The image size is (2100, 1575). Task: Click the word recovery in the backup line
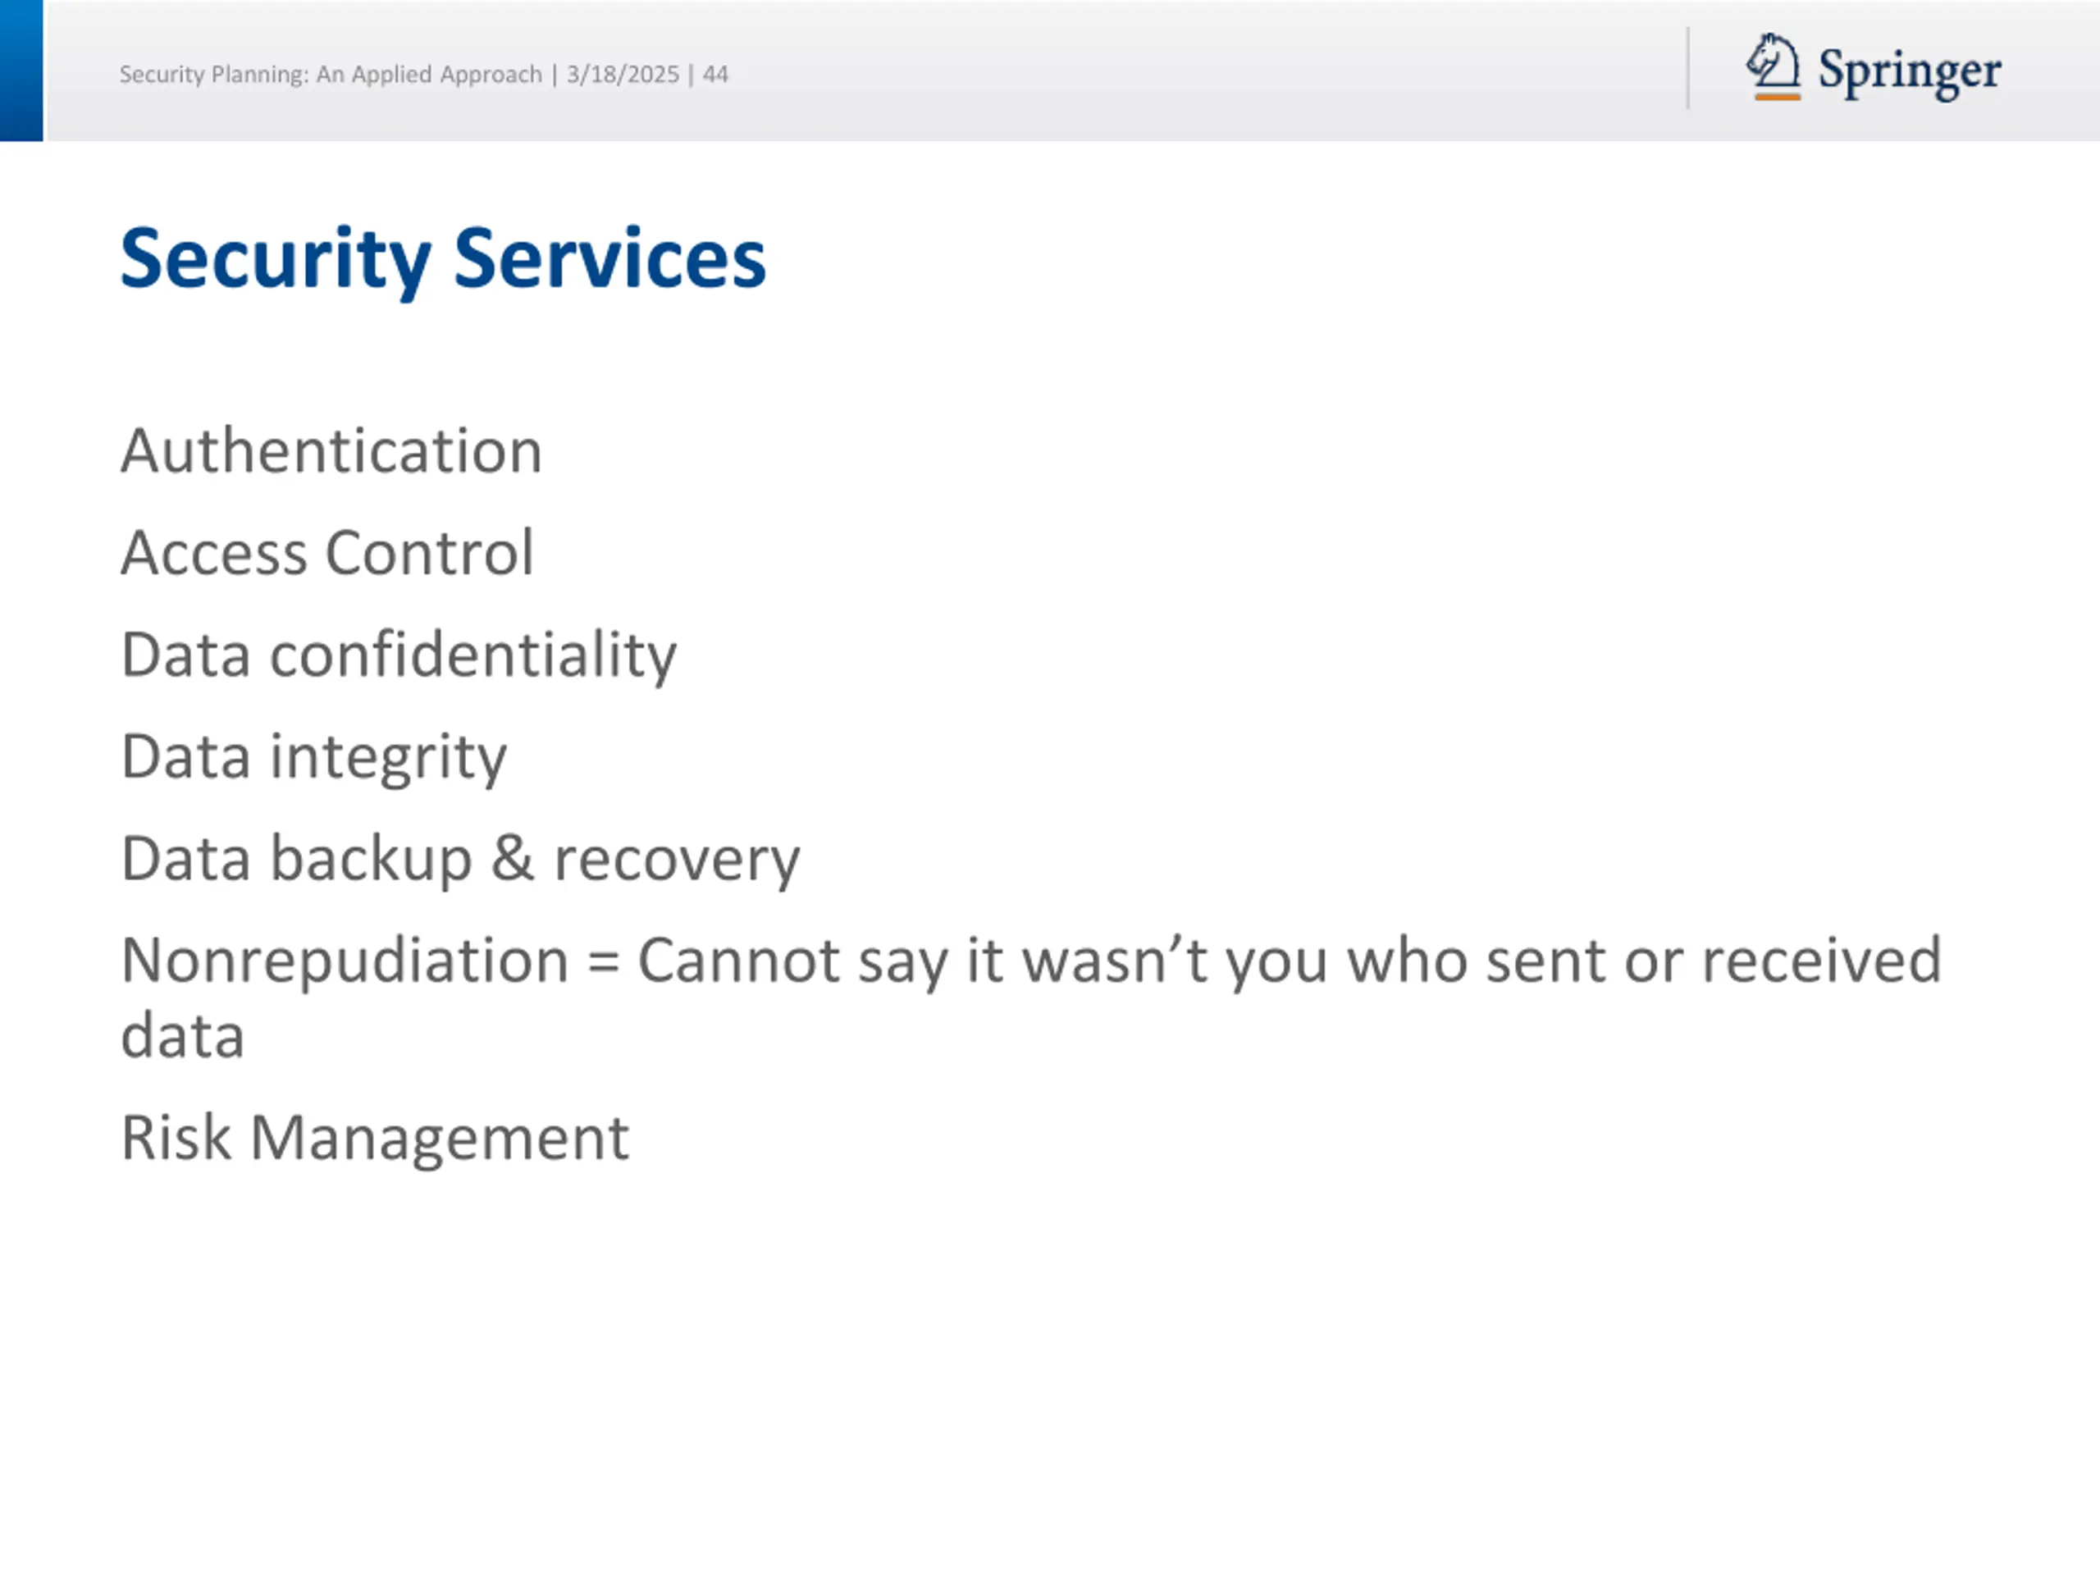pyautogui.click(x=676, y=861)
